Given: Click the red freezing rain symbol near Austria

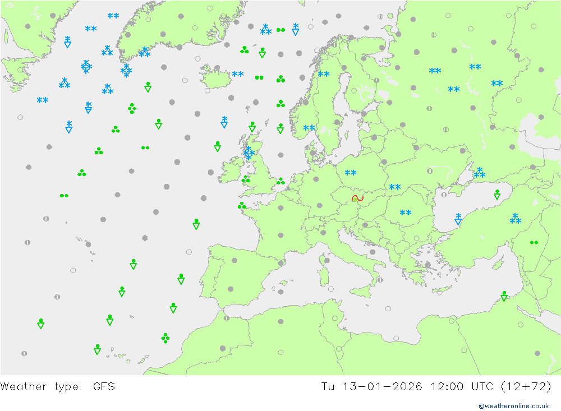Looking at the screenshot, I should click(357, 198).
